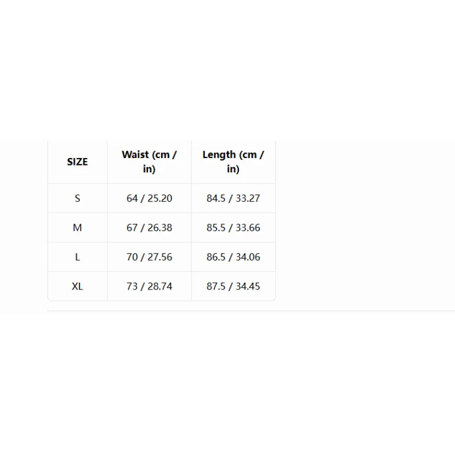Select the XL size cell
The width and height of the screenshot is (455, 455).
coord(77,286)
